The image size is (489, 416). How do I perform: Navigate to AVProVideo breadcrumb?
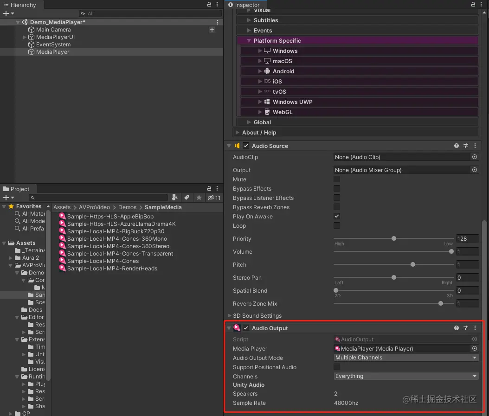tap(94, 207)
